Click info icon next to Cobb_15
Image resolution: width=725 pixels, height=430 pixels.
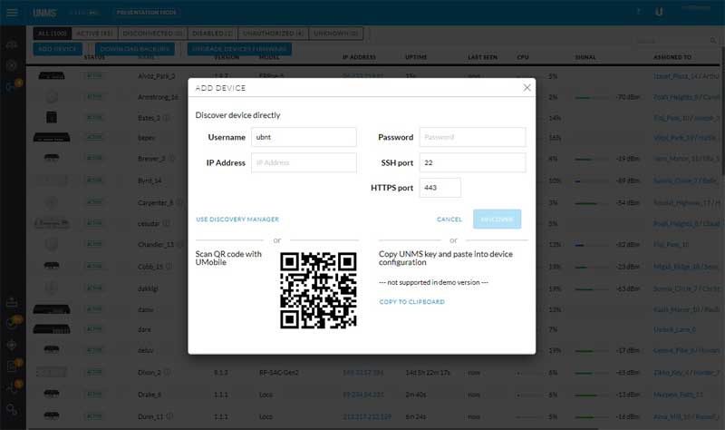(169, 266)
